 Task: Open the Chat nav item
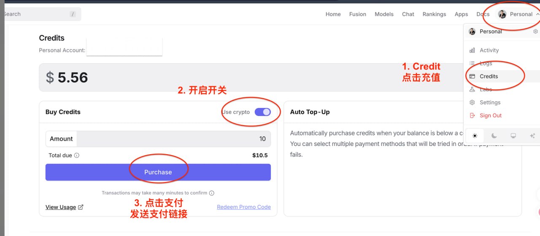pos(408,14)
